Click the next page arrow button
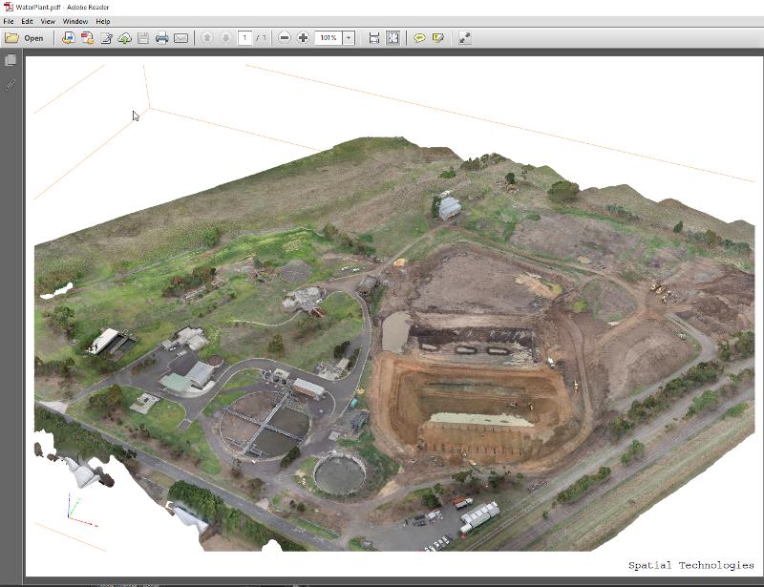The height and width of the screenshot is (587, 764). pyautogui.click(x=224, y=38)
